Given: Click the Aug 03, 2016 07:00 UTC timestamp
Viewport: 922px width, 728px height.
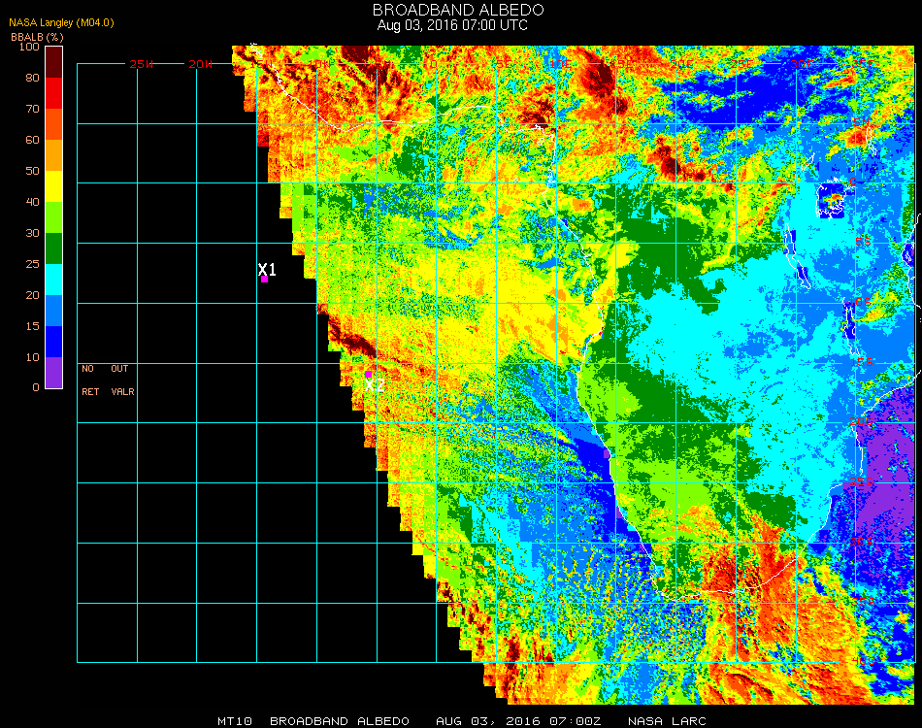Looking at the screenshot, I should 452,24.
